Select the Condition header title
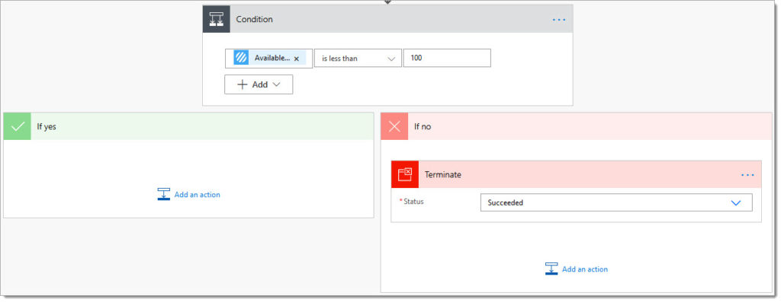This screenshot has height=302, width=781. coord(255,19)
